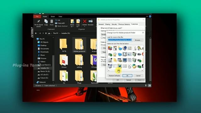Viewport: 201px width, 113px height.
Task: Open the View ribbon tab
Action: click(60, 17)
